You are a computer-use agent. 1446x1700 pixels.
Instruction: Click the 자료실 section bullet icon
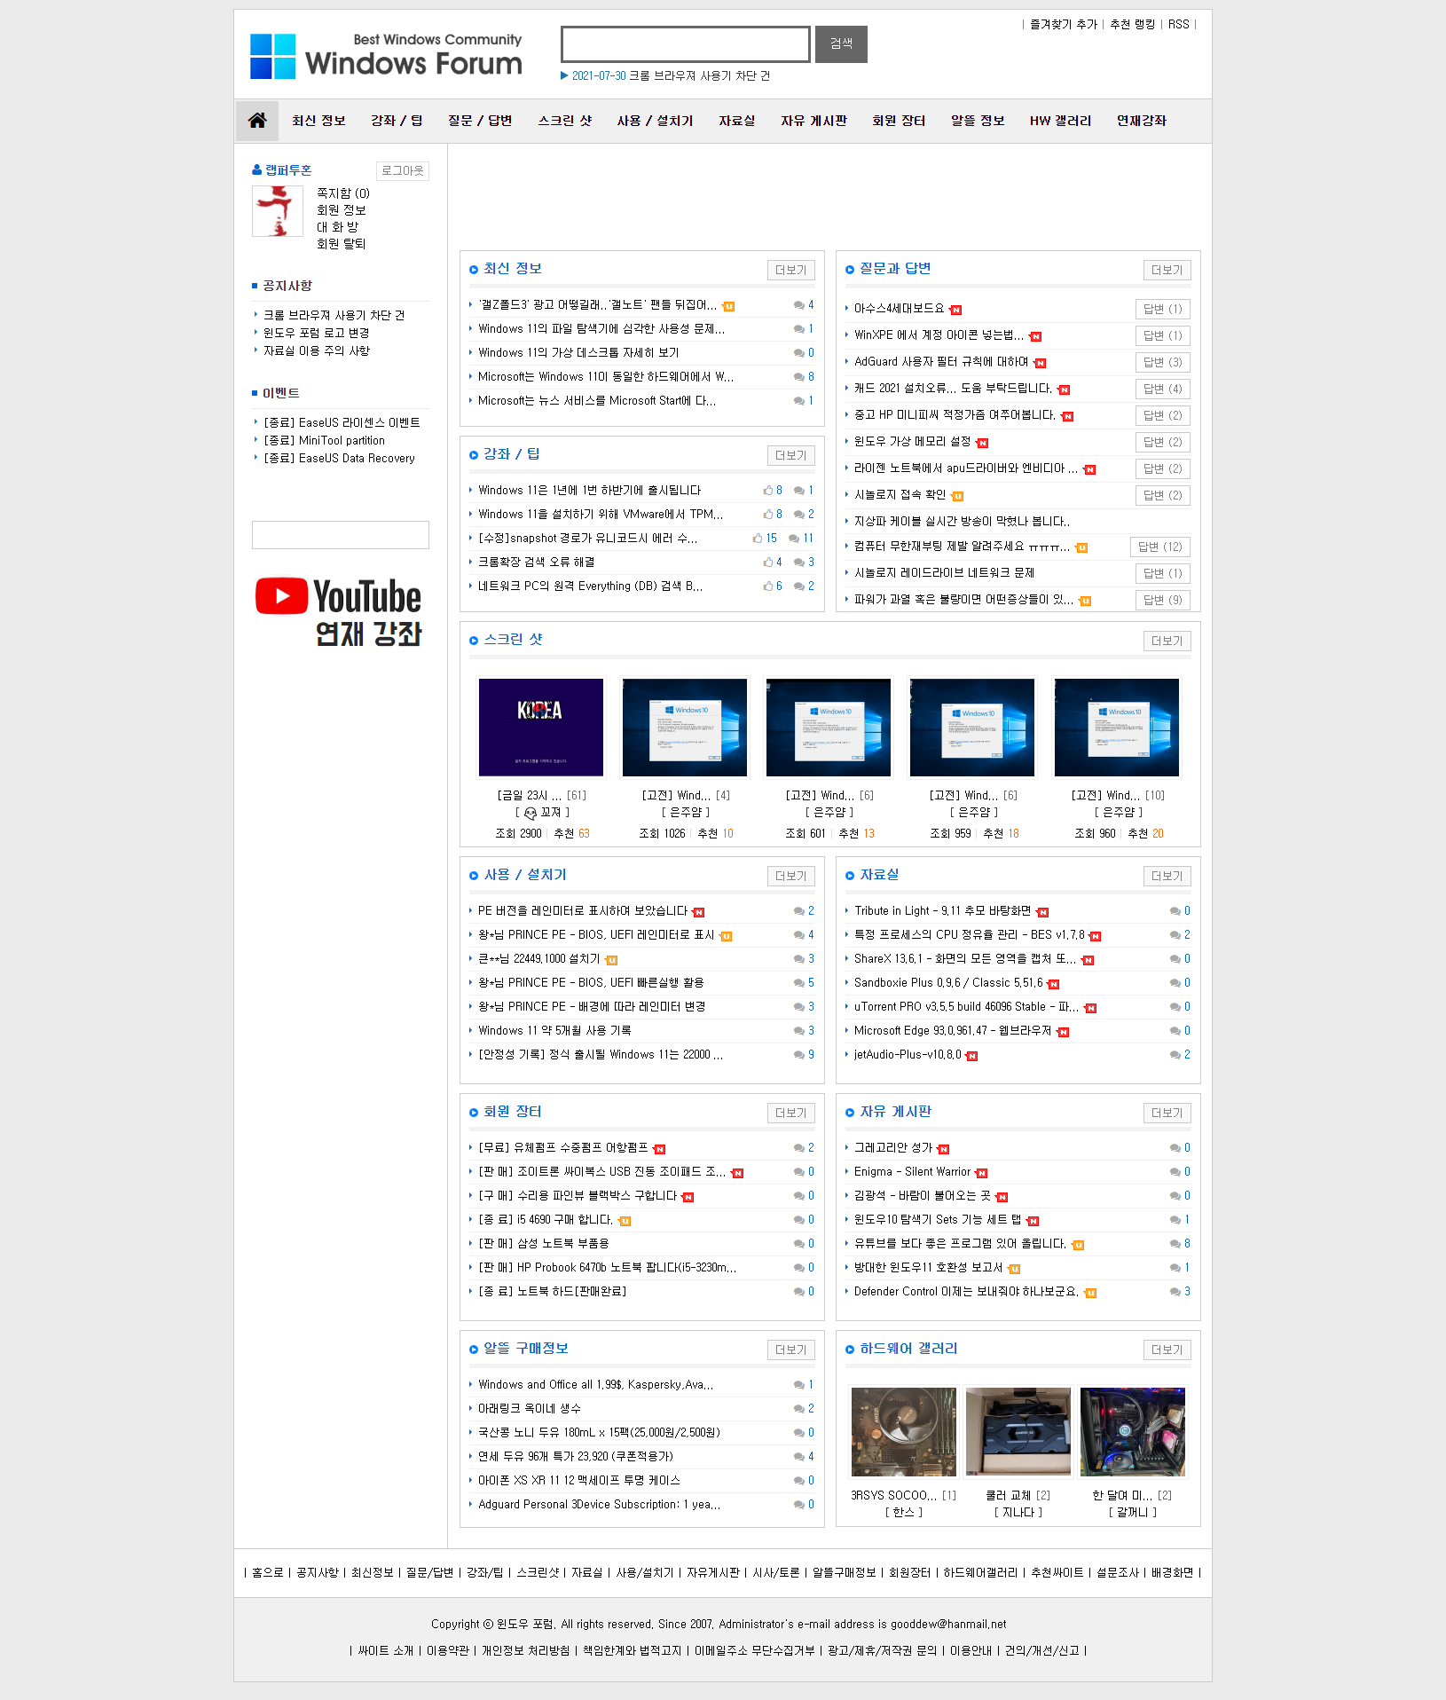click(850, 876)
